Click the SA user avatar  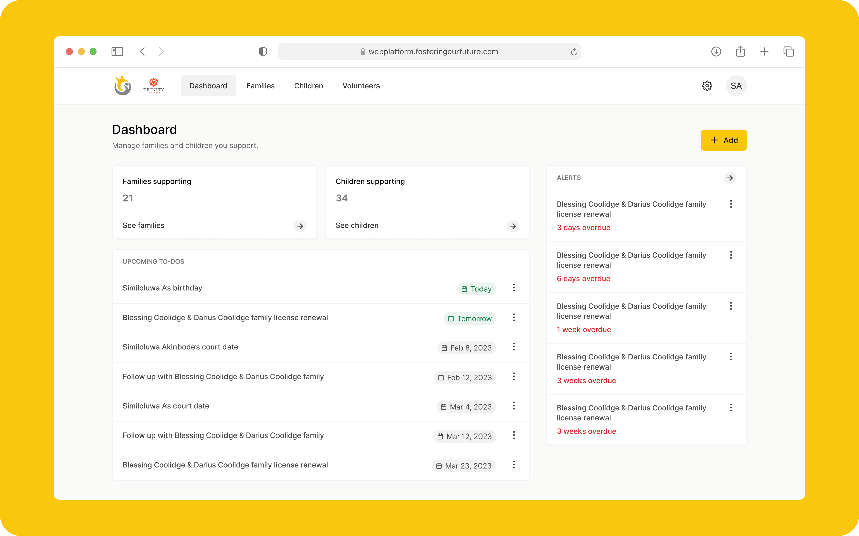coord(736,86)
